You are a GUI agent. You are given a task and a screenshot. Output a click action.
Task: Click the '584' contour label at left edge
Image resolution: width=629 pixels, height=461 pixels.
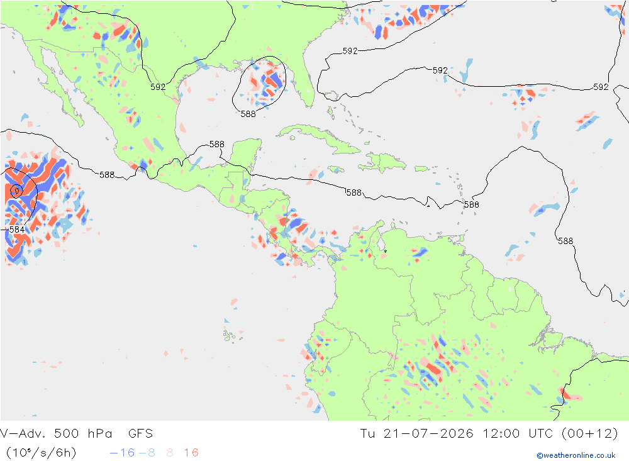[17, 230]
